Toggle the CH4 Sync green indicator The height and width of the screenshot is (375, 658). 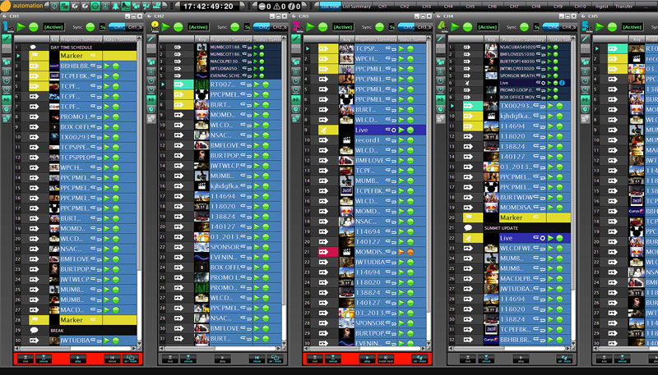pos(523,26)
